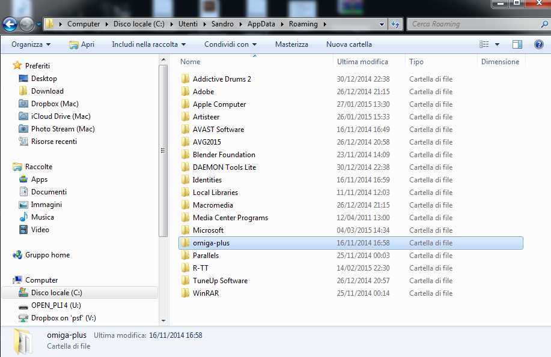
Task: Open the Organizza menu
Action: [x=31, y=44]
